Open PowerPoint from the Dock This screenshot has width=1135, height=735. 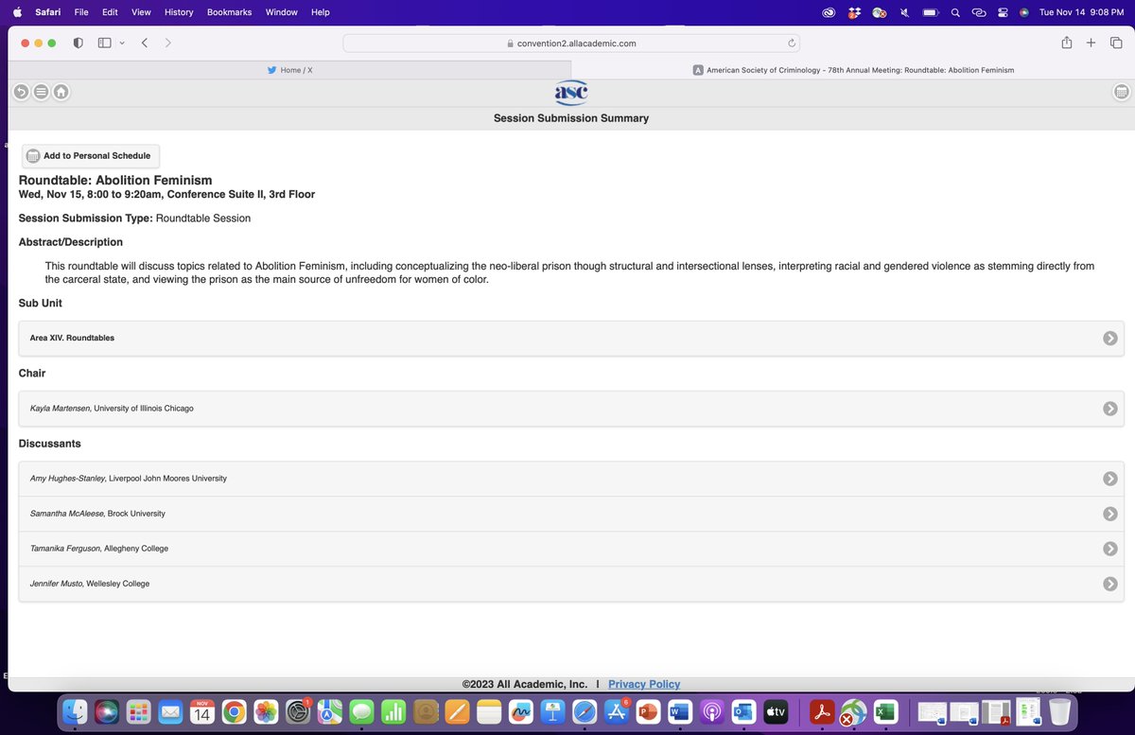(648, 711)
